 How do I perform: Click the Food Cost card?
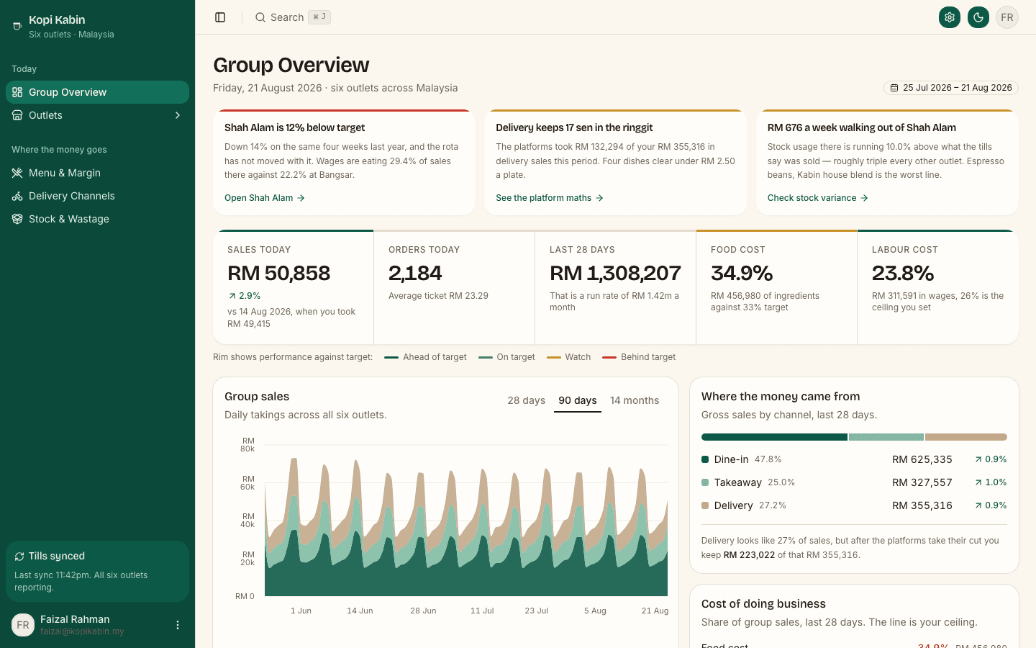[777, 287]
